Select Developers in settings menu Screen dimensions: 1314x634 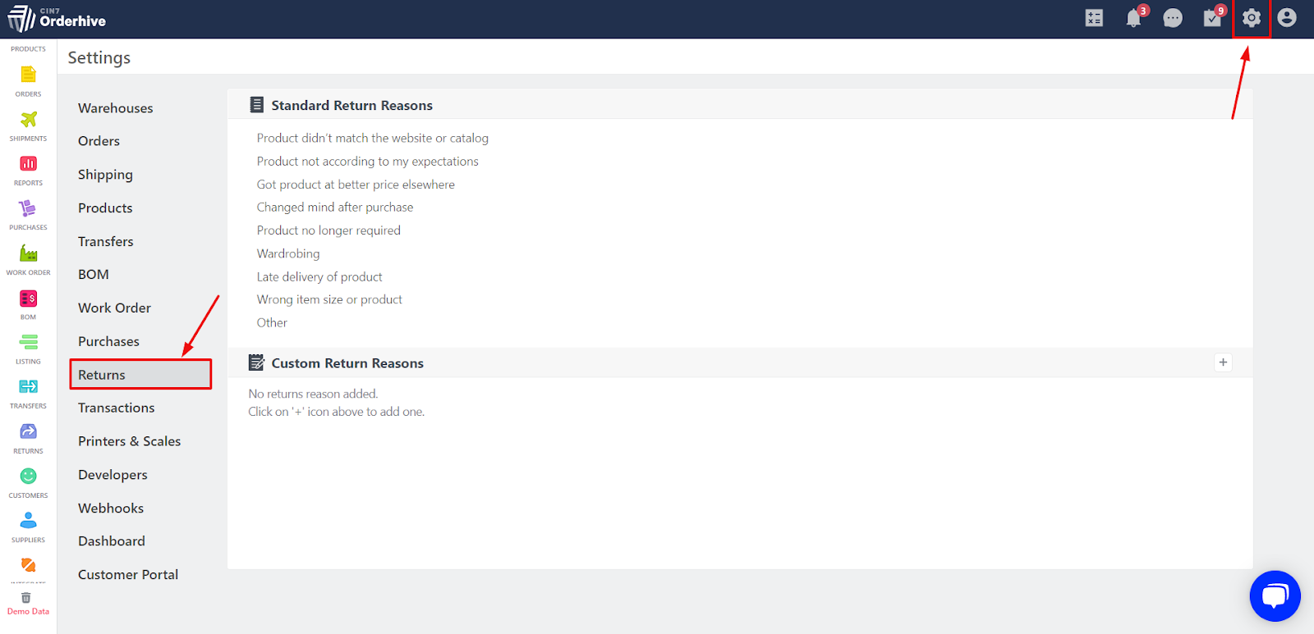[x=113, y=475]
